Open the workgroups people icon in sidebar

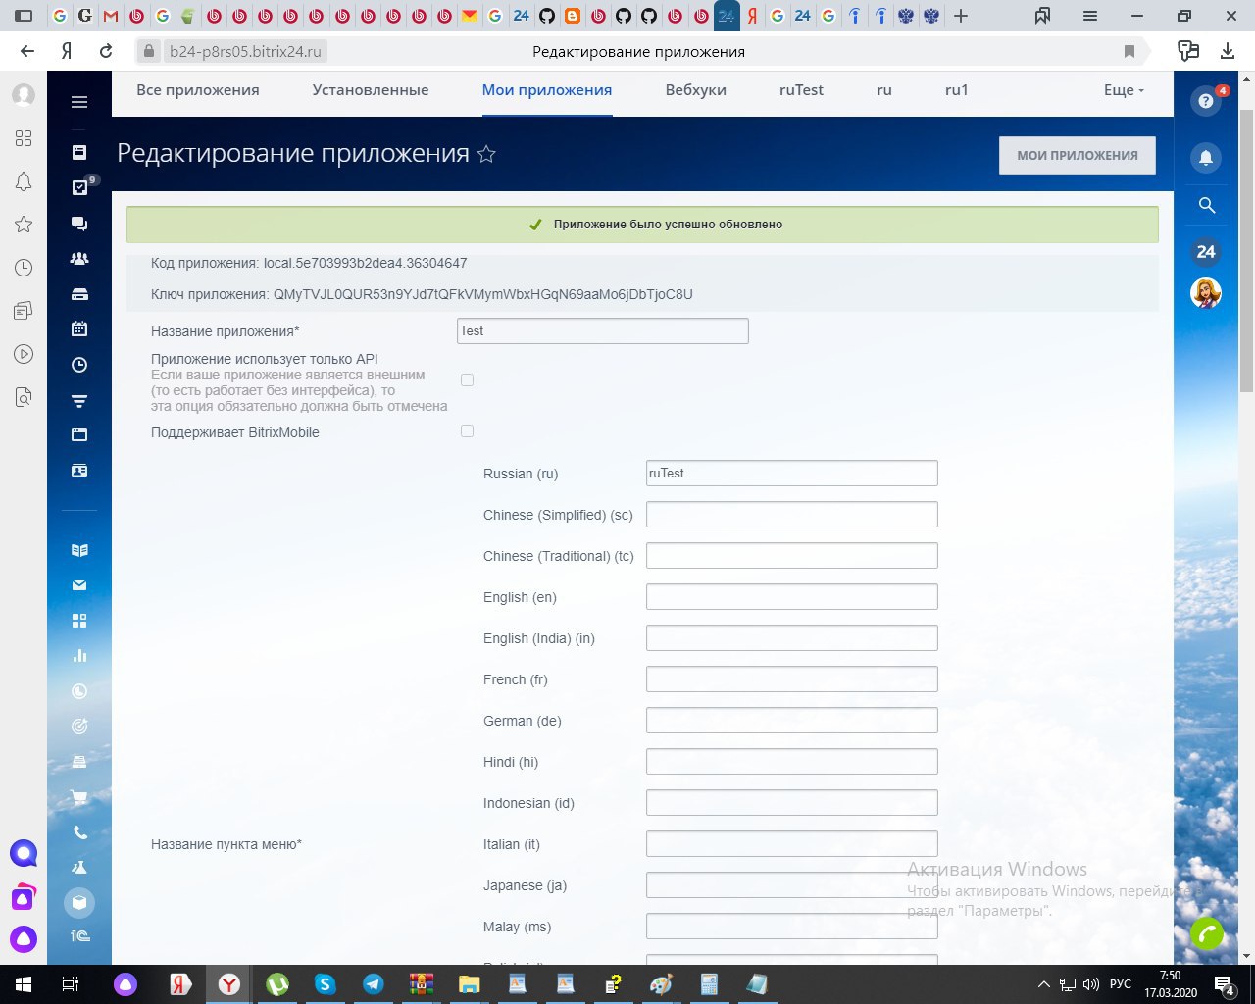pos(79,259)
